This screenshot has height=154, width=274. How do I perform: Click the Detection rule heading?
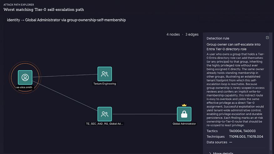(218, 38)
